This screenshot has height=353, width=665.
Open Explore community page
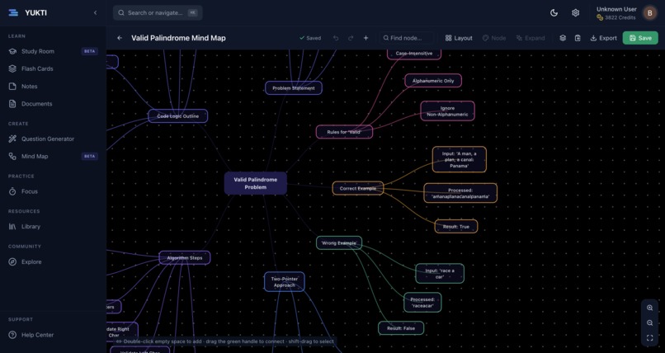pos(53,262)
